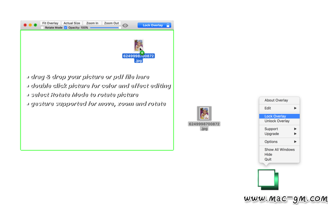Click the eye visibility icon in toolbar

point(125,25)
